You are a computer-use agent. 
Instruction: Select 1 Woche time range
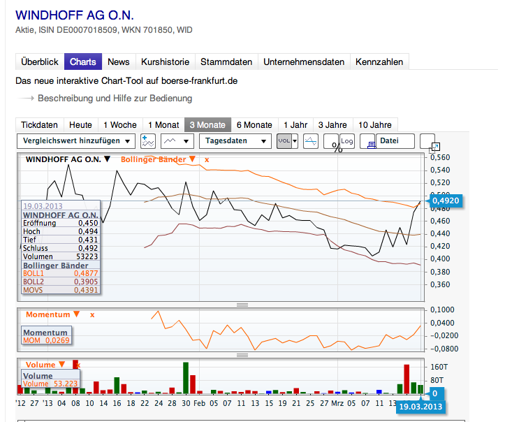[120, 124]
